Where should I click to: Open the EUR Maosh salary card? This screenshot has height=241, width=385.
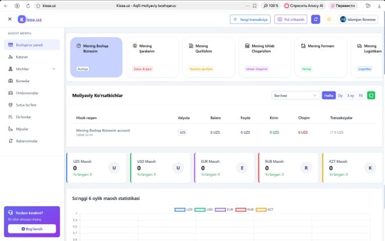(x=224, y=168)
